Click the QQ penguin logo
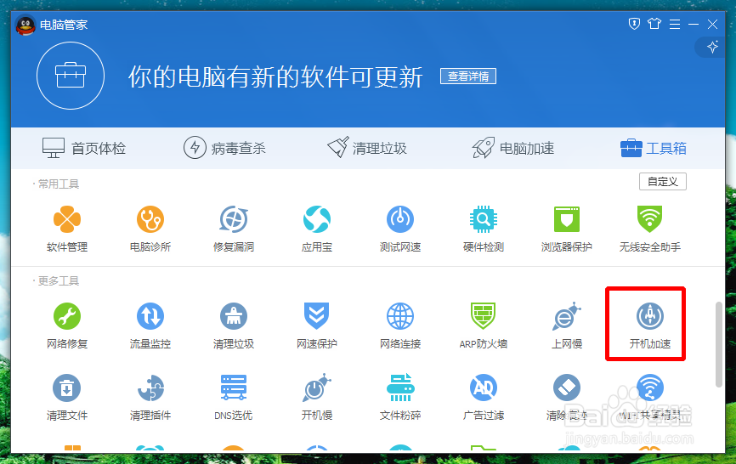Screen dimensions: 736x464 click(25, 25)
